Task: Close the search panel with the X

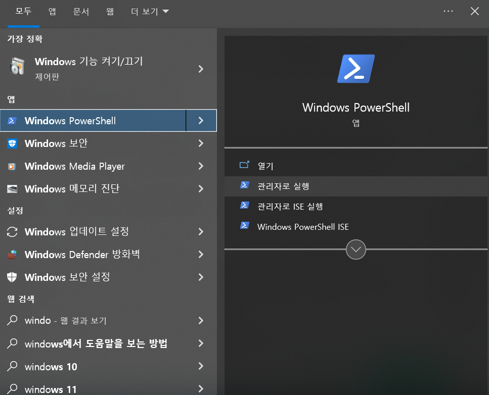Action: pyautogui.click(x=475, y=11)
